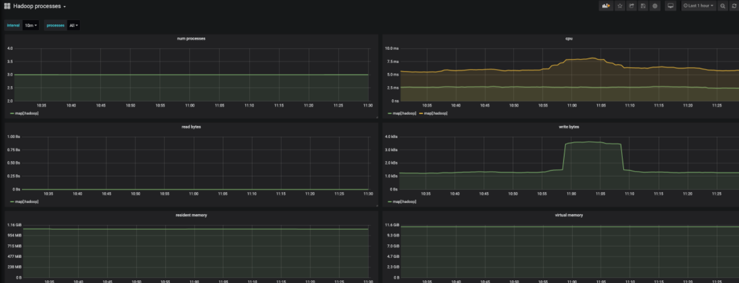
Task: Click the 1.00 Bs label in read bytes
Action: point(14,137)
